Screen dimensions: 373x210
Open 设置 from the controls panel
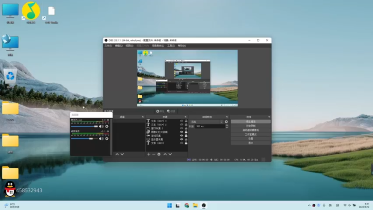[250, 139]
